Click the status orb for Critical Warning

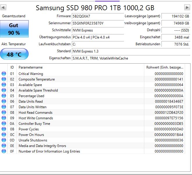coord(4,73)
